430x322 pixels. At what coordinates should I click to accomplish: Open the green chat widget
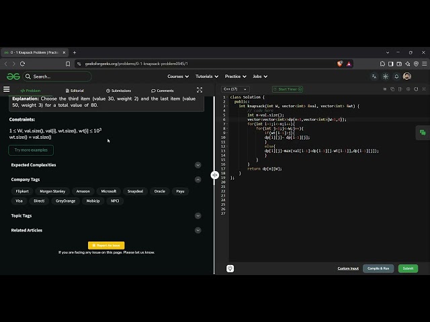pos(423,133)
